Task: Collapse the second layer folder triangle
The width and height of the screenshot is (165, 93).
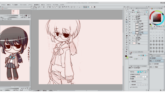Action: (x=133, y=19)
